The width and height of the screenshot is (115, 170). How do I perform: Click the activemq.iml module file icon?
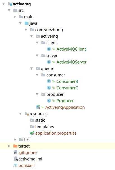click(x=16, y=159)
